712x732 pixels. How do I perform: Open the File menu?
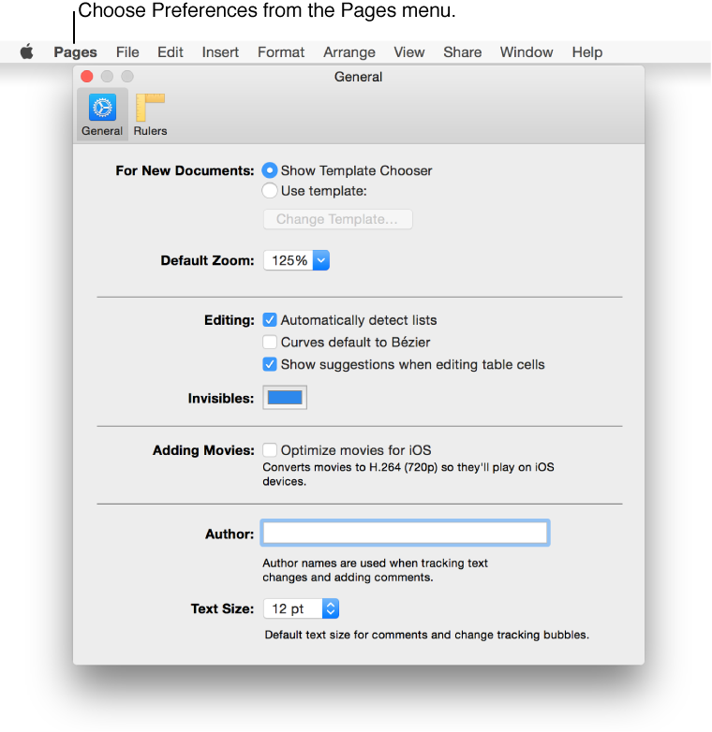pos(127,51)
